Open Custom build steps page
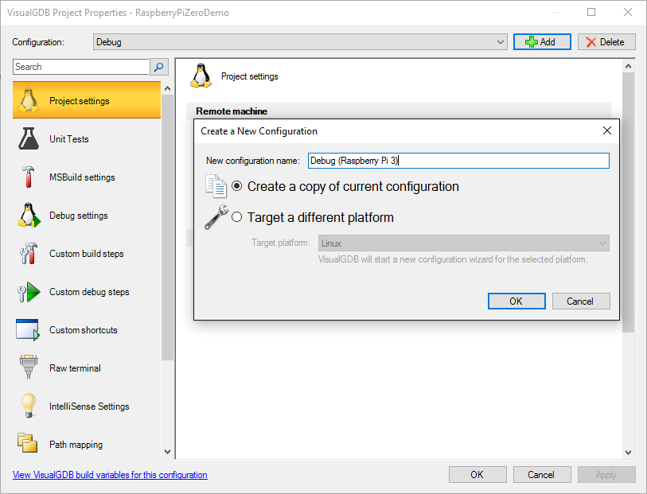This screenshot has width=647, height=494. [87, 254]
